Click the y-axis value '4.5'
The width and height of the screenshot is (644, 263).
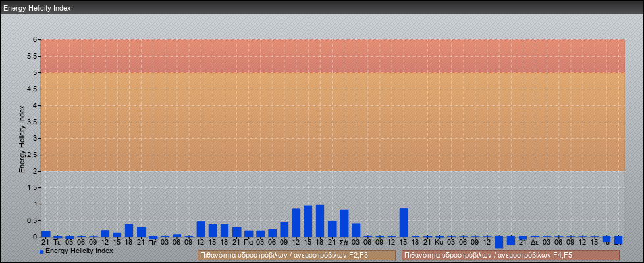33,89
